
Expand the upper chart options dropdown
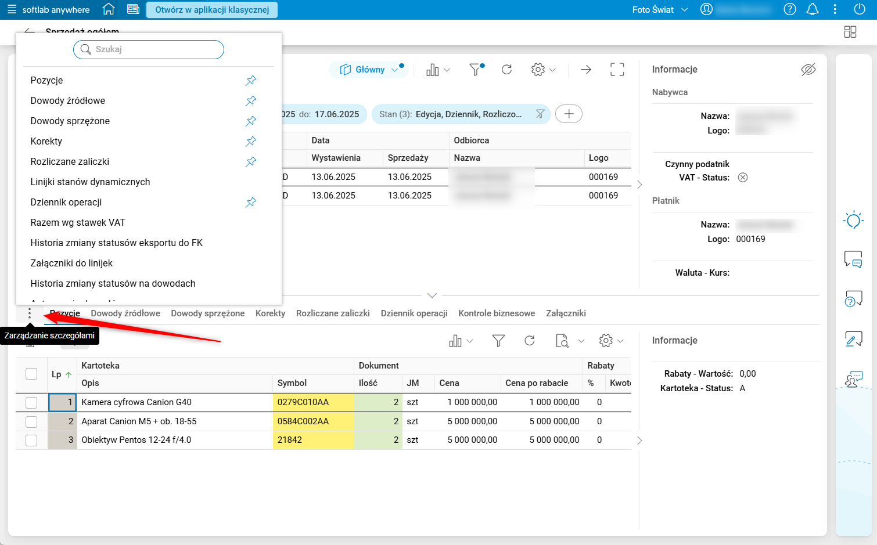[x=447, y=70]
